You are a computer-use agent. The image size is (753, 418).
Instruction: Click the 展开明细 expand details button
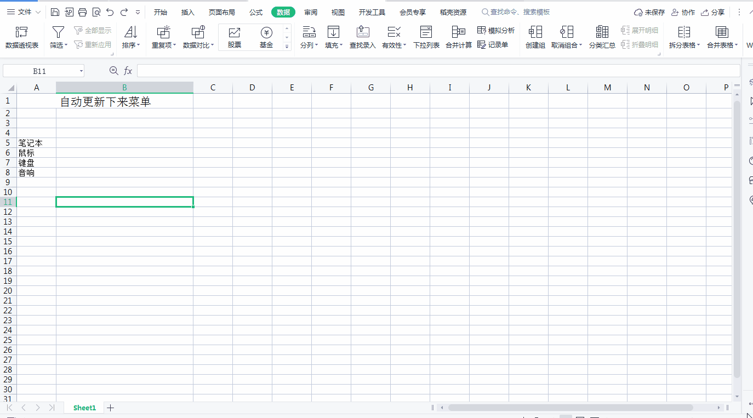(640, 31)
